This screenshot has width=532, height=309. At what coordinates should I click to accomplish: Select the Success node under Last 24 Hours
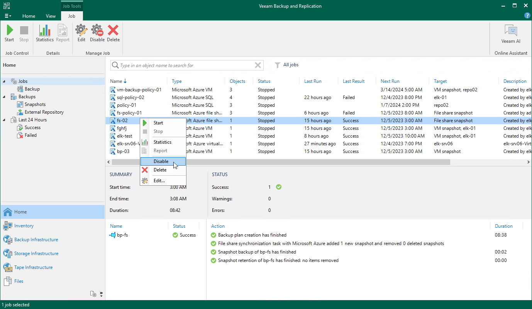(x=32, y=128)
